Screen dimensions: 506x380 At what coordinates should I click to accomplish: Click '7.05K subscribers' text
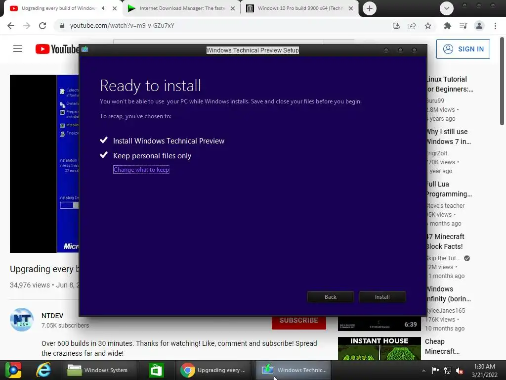pos(65,326)
